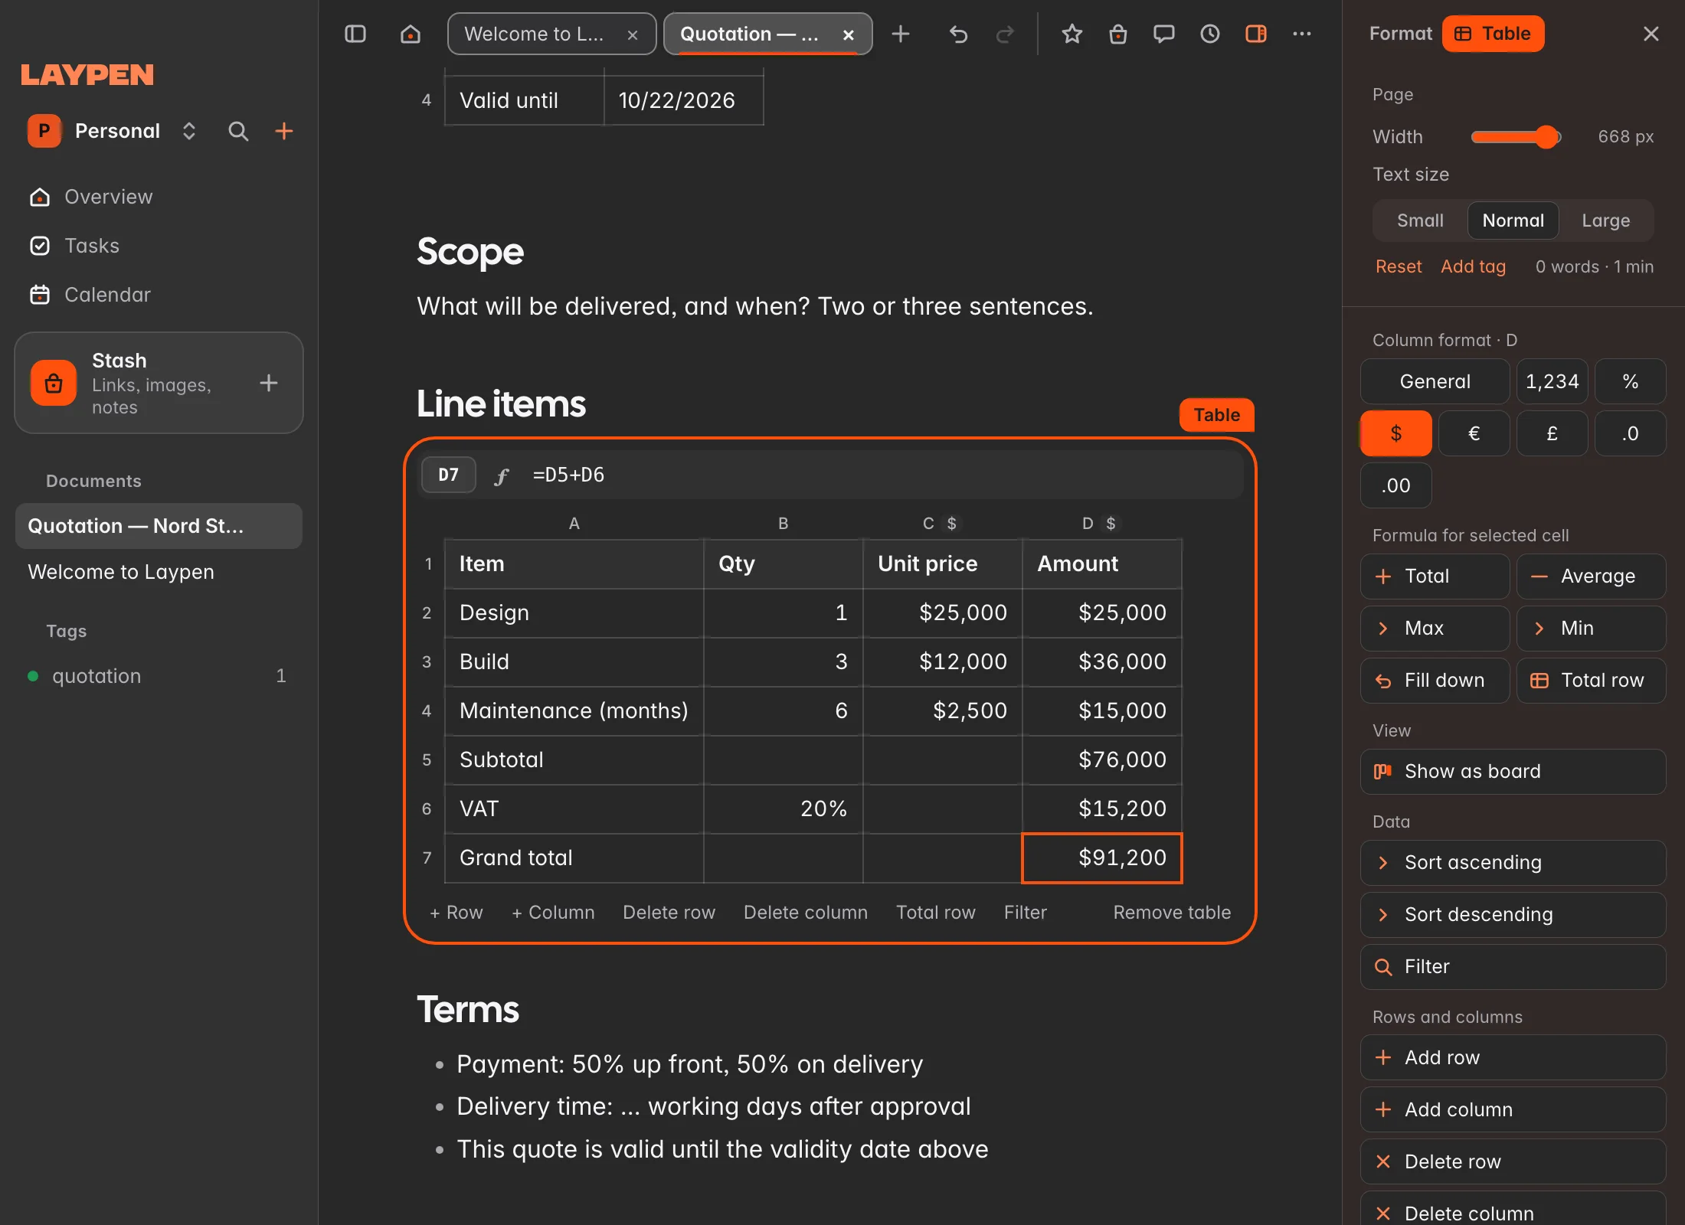Click the formula function icon
The width and height of the screenshot is (1685, 1225).
[x=502, y=475]
